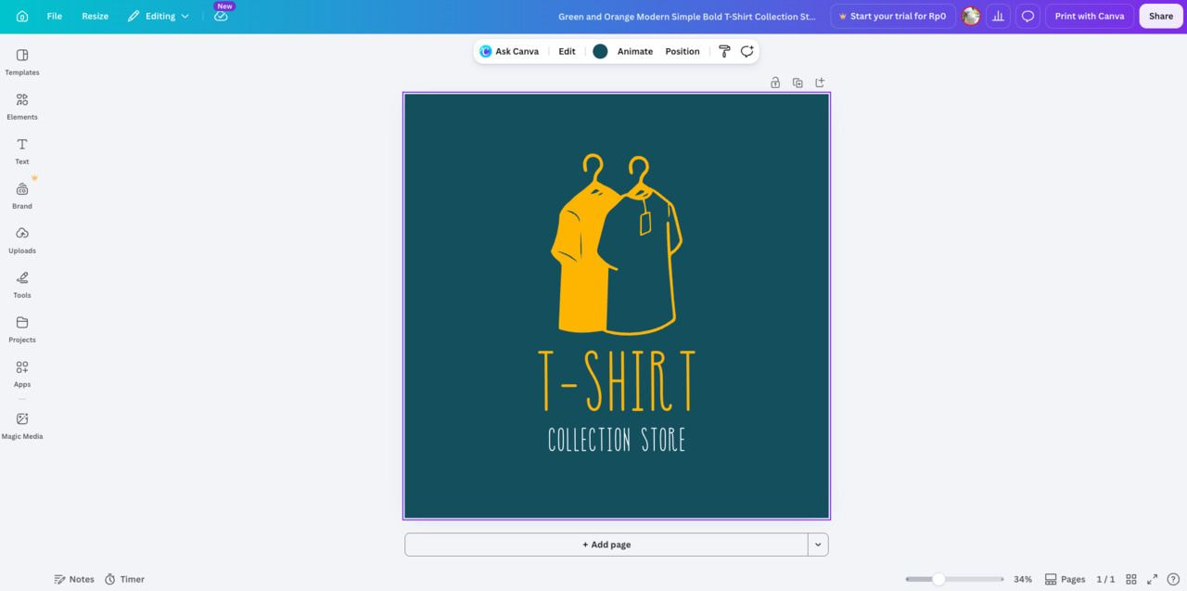Click the 1 / 1 page indicator

[1105, 579]
